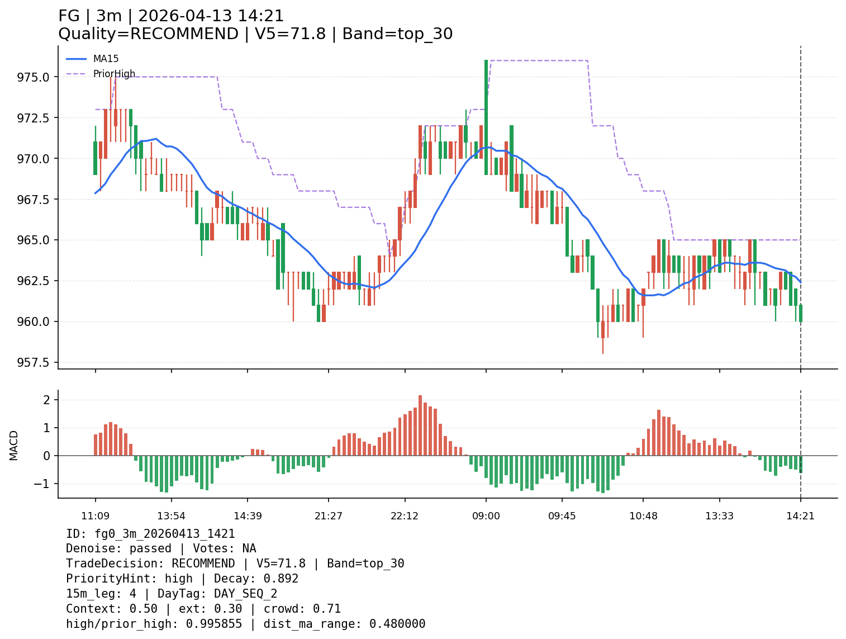Click the Quality=RECOMMEND subtitle text
This screenshot has height=639, width=846.
pos(149,34)
